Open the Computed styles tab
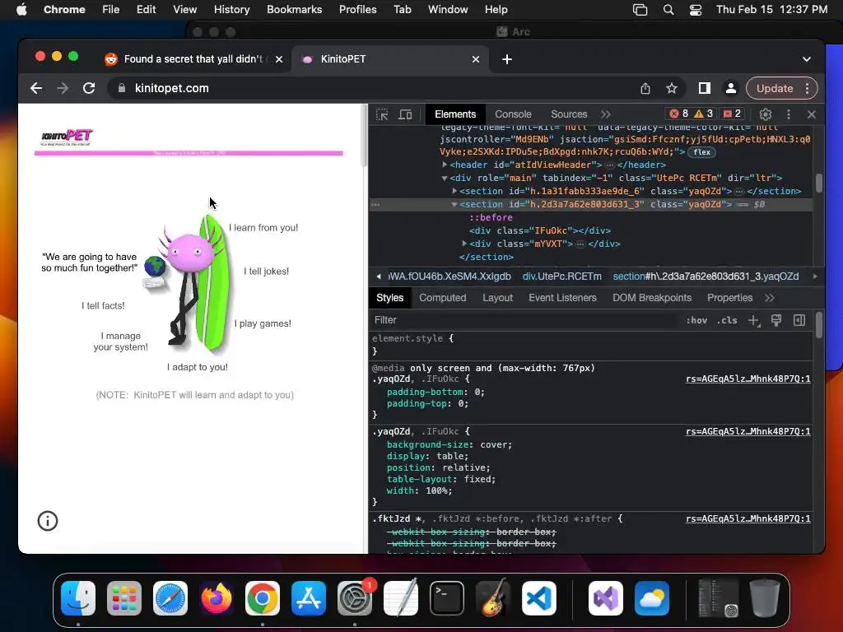 point(442,298)
